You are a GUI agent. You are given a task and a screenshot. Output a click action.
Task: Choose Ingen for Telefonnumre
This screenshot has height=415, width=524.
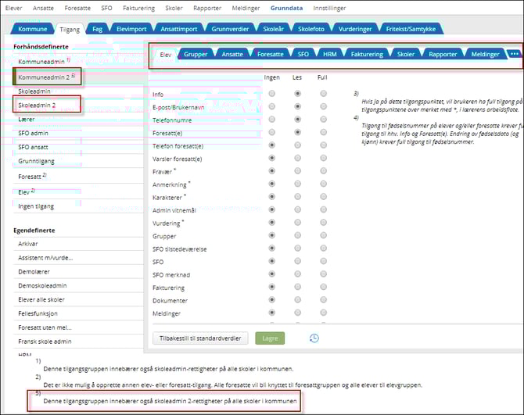pyautogui.click(x=271, y=120)
